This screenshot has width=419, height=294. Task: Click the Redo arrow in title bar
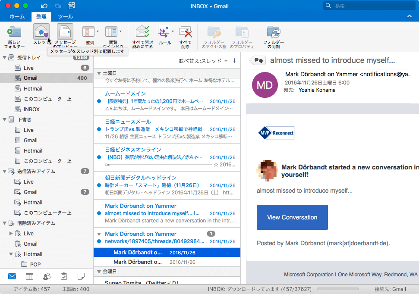coord(58,6)
